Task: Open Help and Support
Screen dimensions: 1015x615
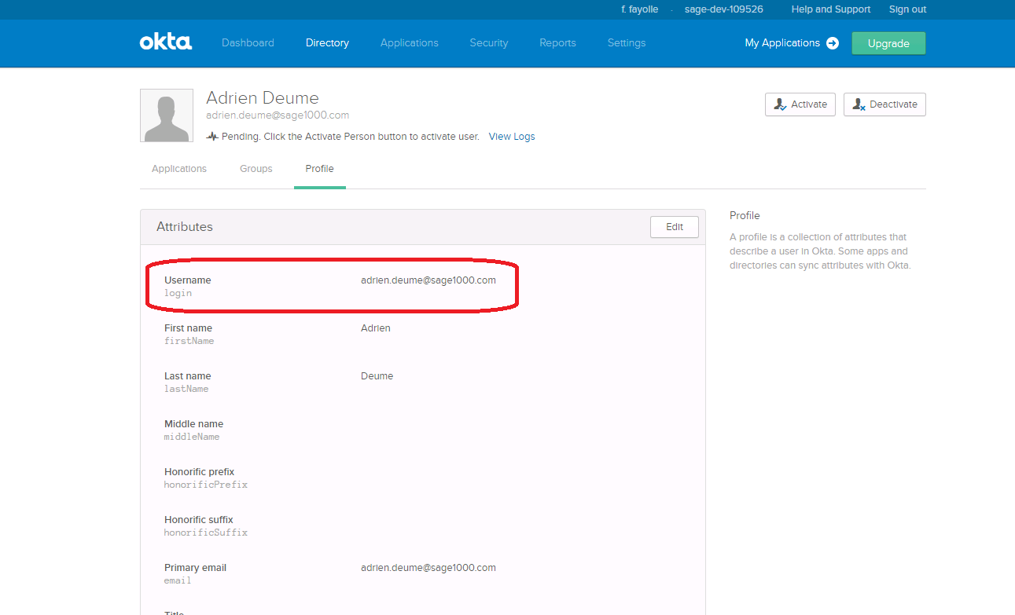Action: pyautogui.click(x=831, y=9)
